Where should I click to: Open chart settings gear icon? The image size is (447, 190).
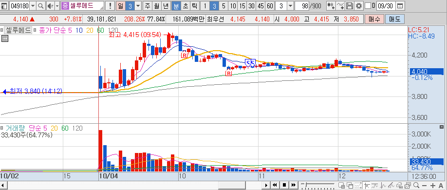coord(359,5)
